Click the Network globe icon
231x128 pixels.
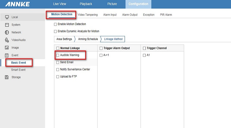(7, 32)
